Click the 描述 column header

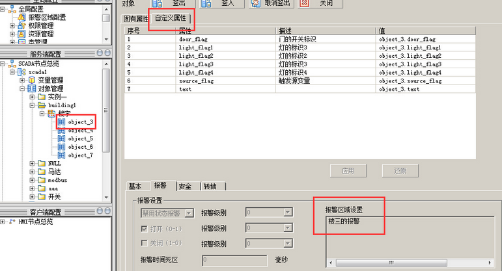click(326, 31)
